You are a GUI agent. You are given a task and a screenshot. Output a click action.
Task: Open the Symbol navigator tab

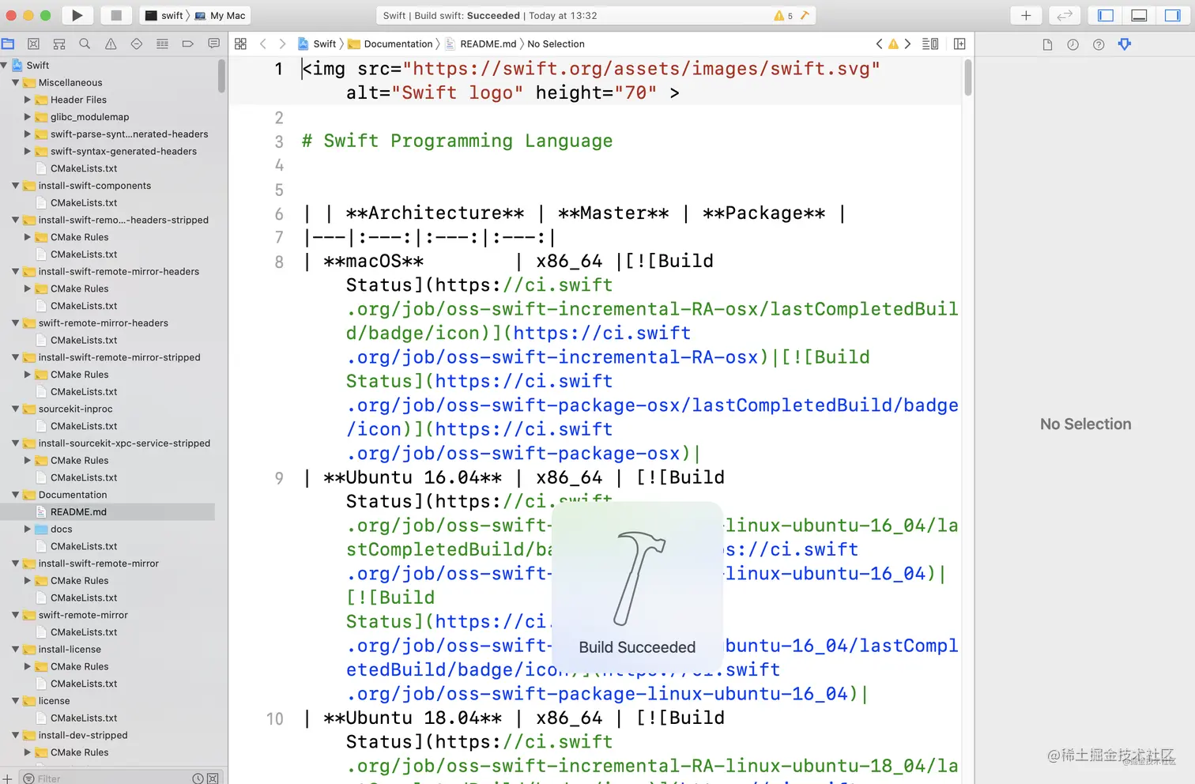tap(59, 44)
